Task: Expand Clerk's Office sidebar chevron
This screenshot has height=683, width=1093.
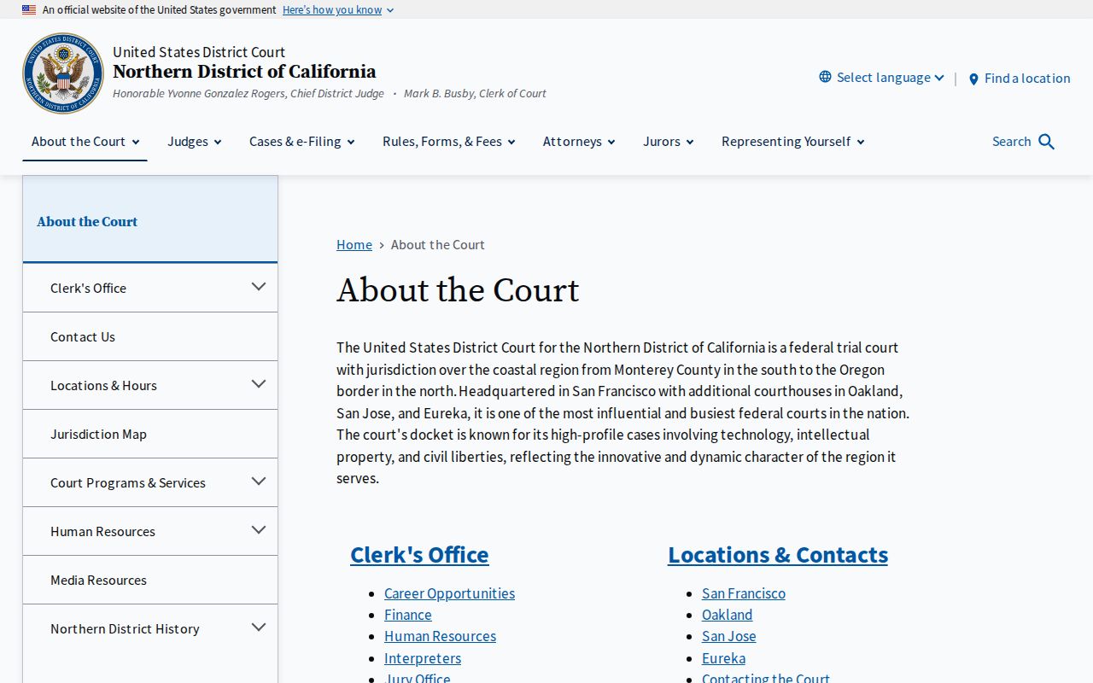Action: [259, 287]
